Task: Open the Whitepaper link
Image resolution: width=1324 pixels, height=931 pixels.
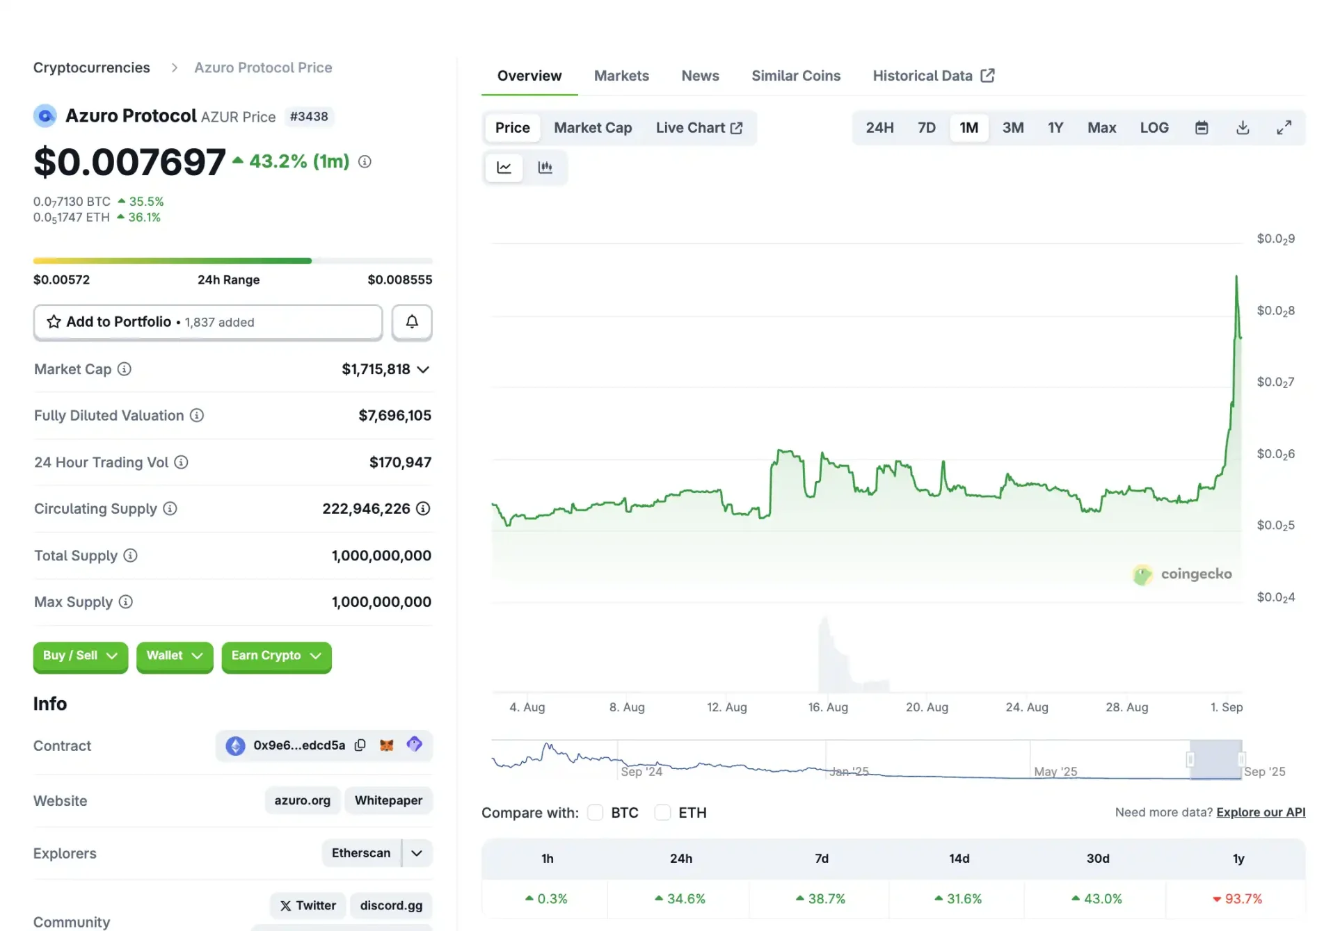Action: coord(388,800)
